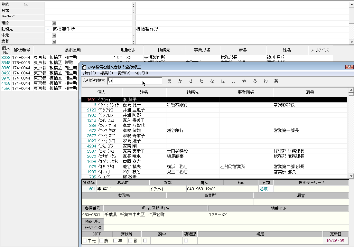
Task: Tick the 歳 gift checkbox
Action: click(x=101, y=241)
